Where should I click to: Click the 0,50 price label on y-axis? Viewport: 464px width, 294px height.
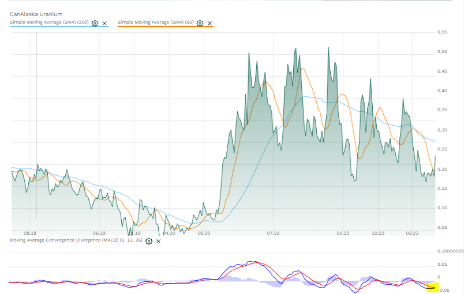point(443,52)
